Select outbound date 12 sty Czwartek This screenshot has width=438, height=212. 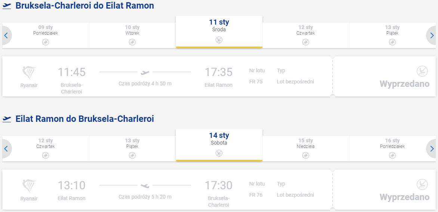pyautogui.click(x=306, y=35)
